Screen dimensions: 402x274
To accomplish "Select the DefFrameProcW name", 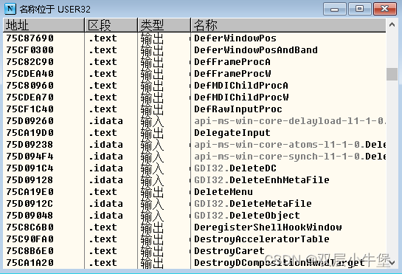I will [232, 74].
